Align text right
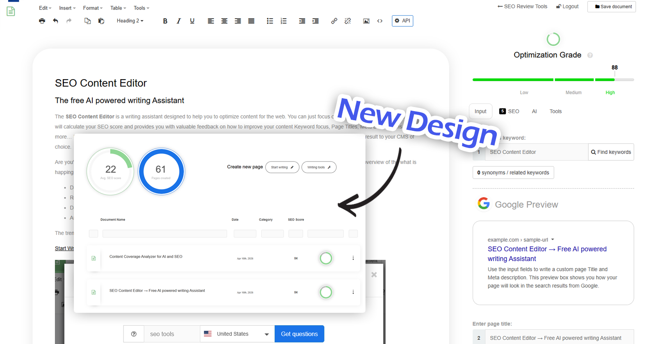Screen dimensions: 649x344 pyautogui.click(x=238, y=21)
